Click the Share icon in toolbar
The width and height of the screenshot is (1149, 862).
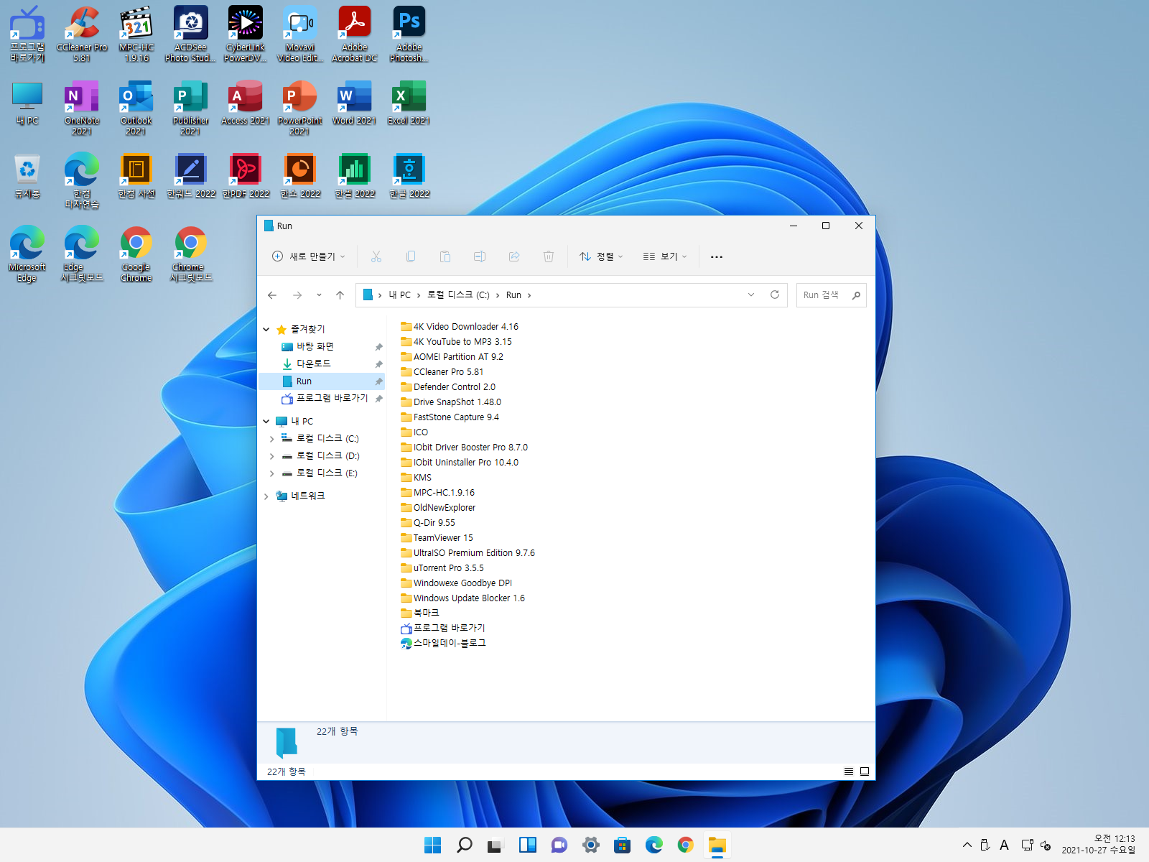coord(514,256)
